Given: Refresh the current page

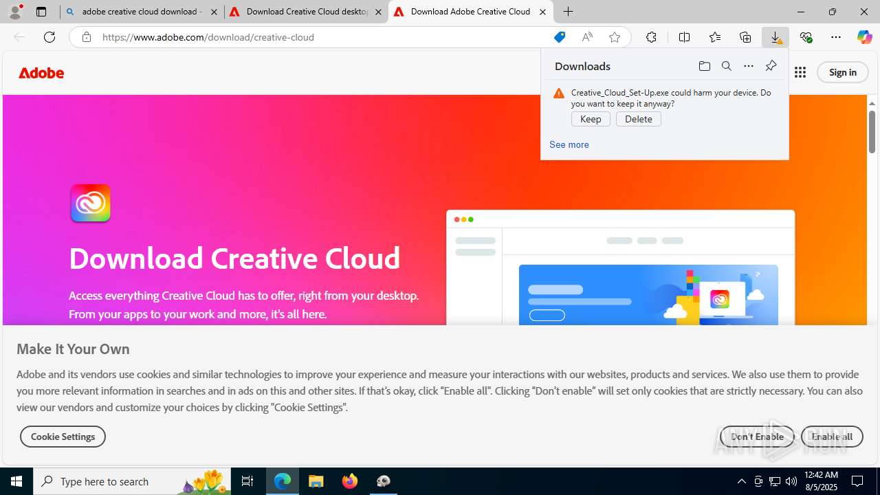Looking at the screenshot, I should (49, 37).
